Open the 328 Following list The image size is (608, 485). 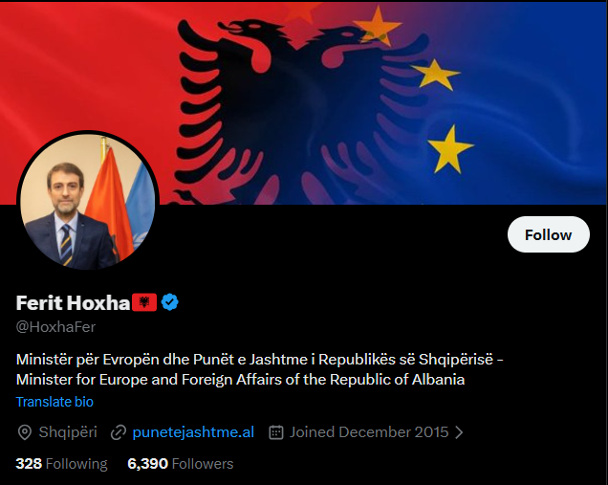click(61, 464)
